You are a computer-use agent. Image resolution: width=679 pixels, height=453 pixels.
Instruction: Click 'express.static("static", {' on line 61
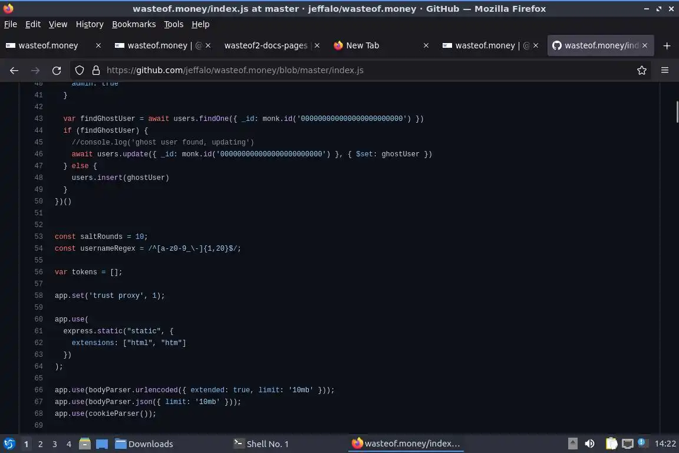click(118, 331)
